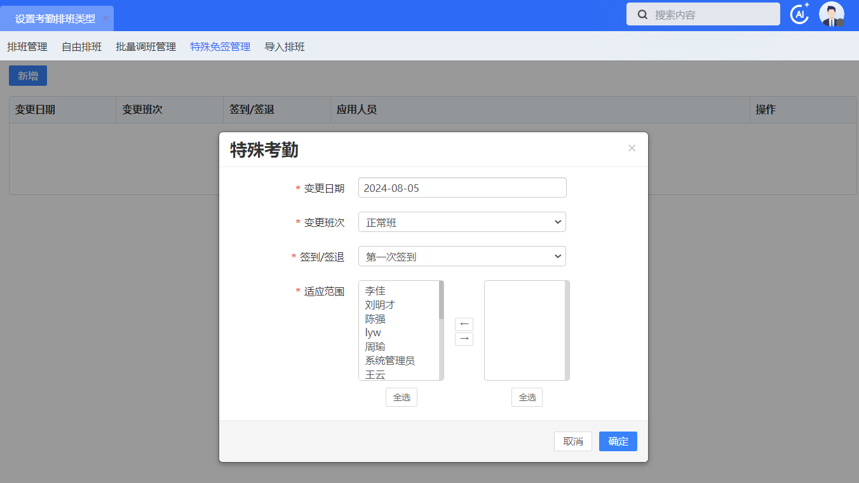The width and height of the screenshot is (859, 483).
Task: Open the 批量调班管理 menu item
Action: coord(145,47)
